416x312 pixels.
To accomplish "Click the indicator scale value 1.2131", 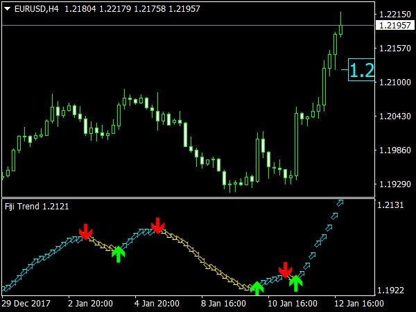I will click(390, 205).
